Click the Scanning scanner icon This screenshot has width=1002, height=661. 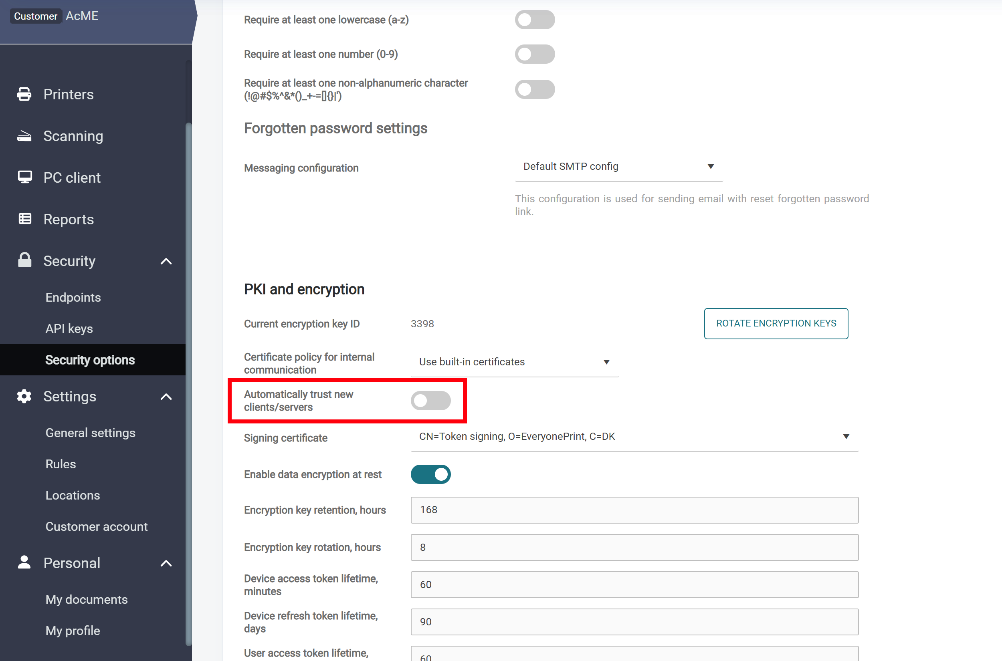(24, 136)
